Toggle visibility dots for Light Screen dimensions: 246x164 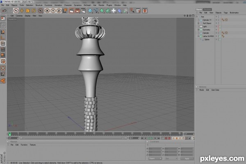219,27
